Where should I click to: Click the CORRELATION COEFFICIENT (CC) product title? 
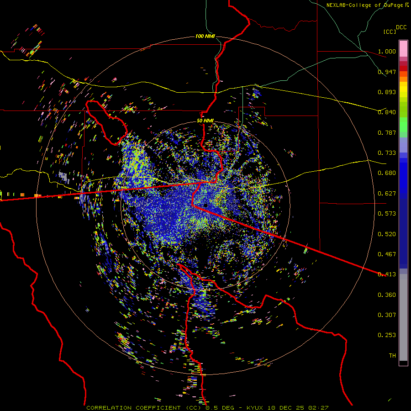pos(144,408)
